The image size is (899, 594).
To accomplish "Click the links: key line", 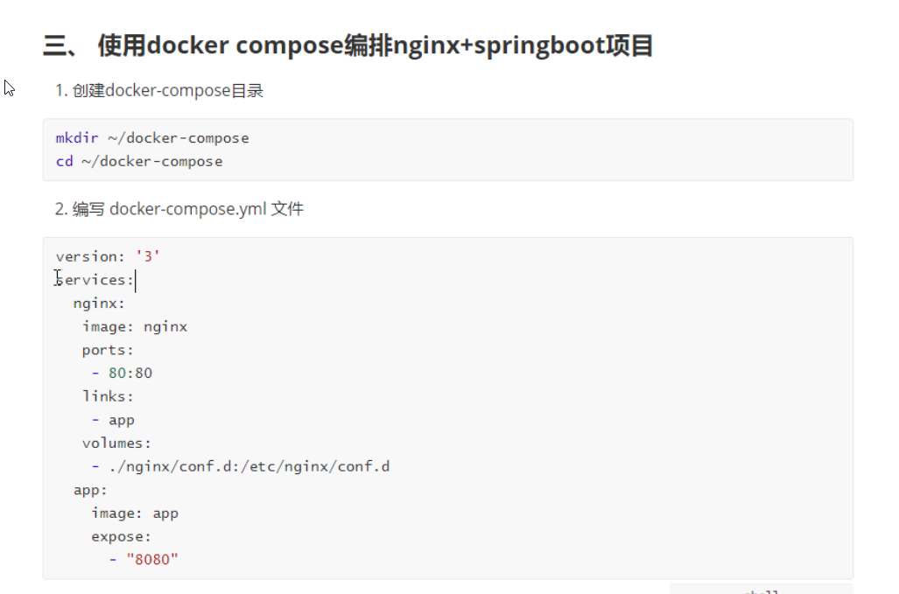I will click(108, 396).
